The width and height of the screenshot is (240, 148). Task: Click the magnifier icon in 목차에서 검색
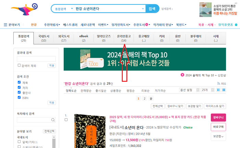(53, 120)
